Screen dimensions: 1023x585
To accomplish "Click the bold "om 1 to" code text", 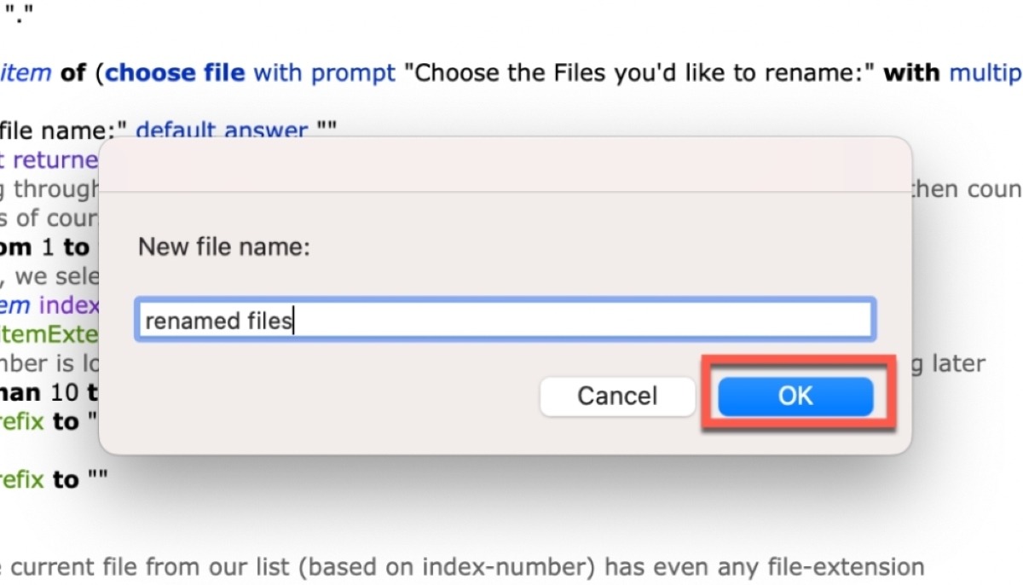I will point(44,246).
